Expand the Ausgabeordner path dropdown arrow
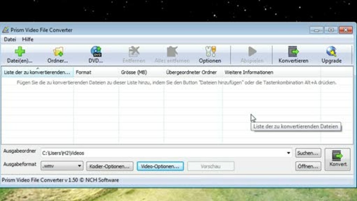This screenshot has width=357, height=201. coord(289,153)
